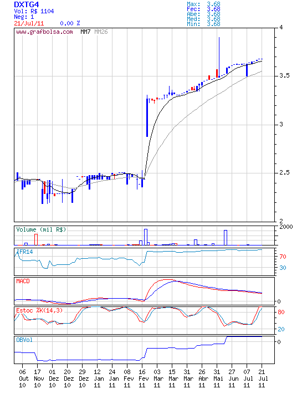Click the '16 Fev 11' date label

point(143,378)
